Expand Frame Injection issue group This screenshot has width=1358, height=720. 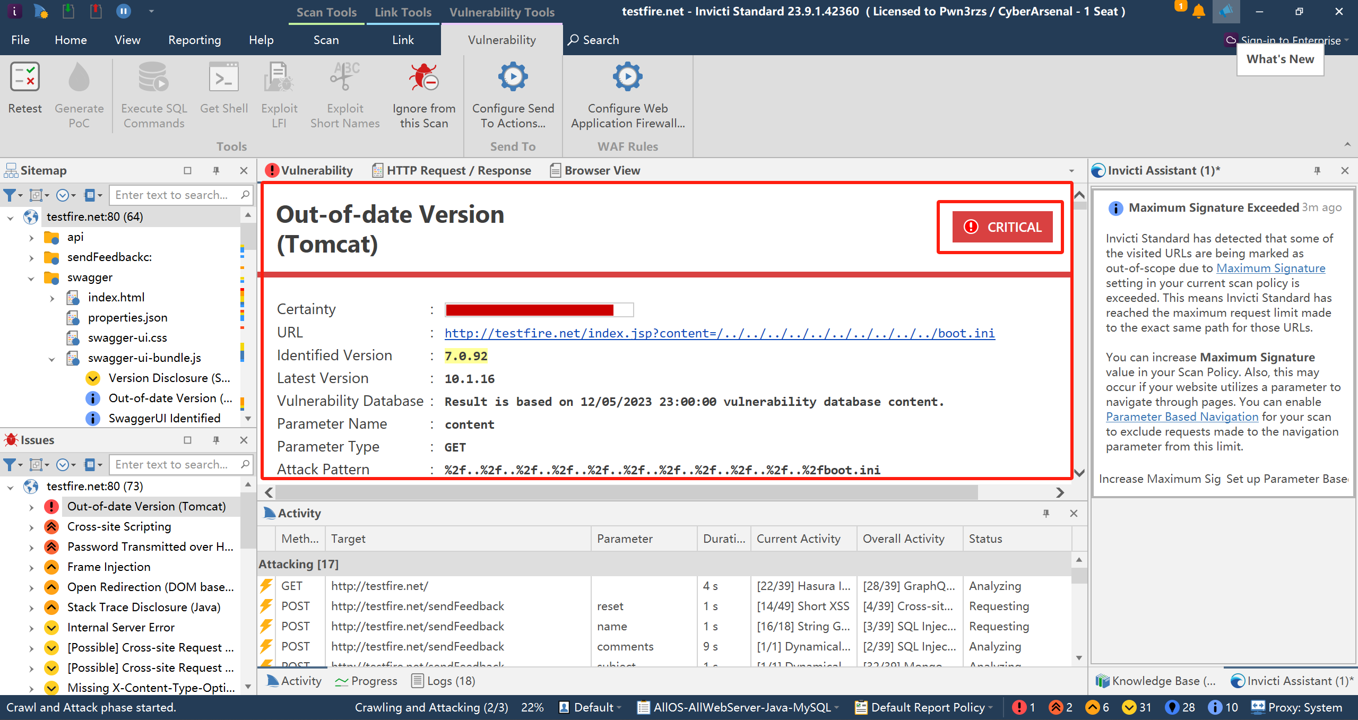[x=31, y=568]
